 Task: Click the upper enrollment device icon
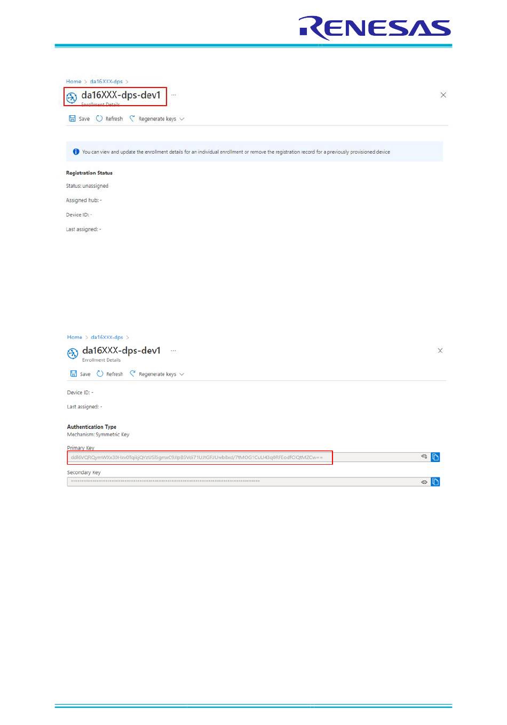(x=72, y=98)
